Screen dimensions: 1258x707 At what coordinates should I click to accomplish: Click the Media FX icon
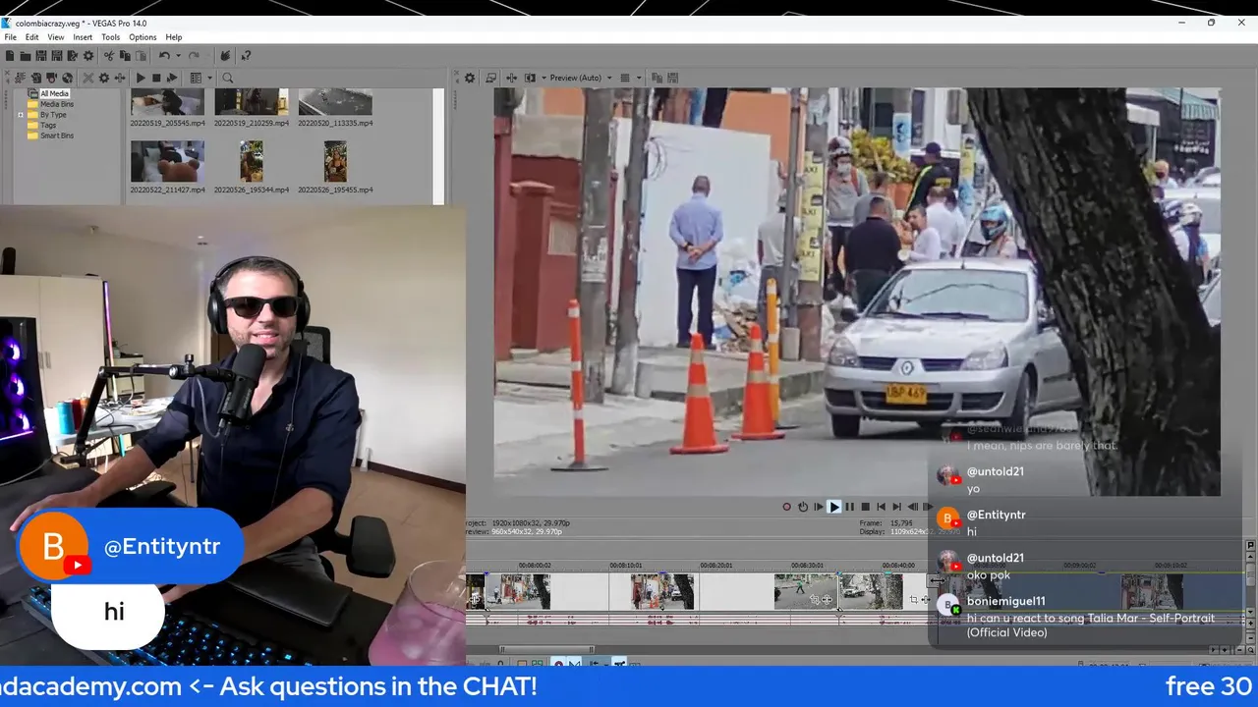point(120,78)
